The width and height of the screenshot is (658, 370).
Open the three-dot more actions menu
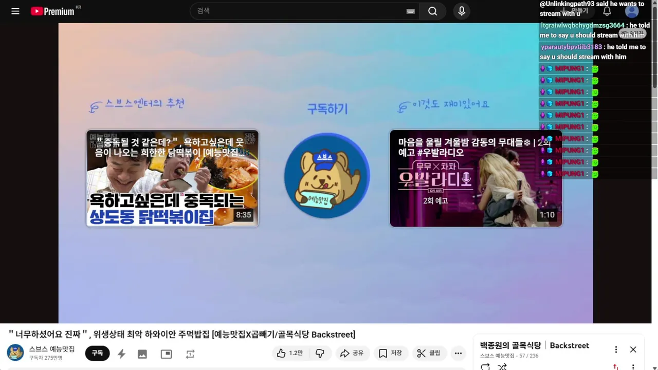[458, 353]
